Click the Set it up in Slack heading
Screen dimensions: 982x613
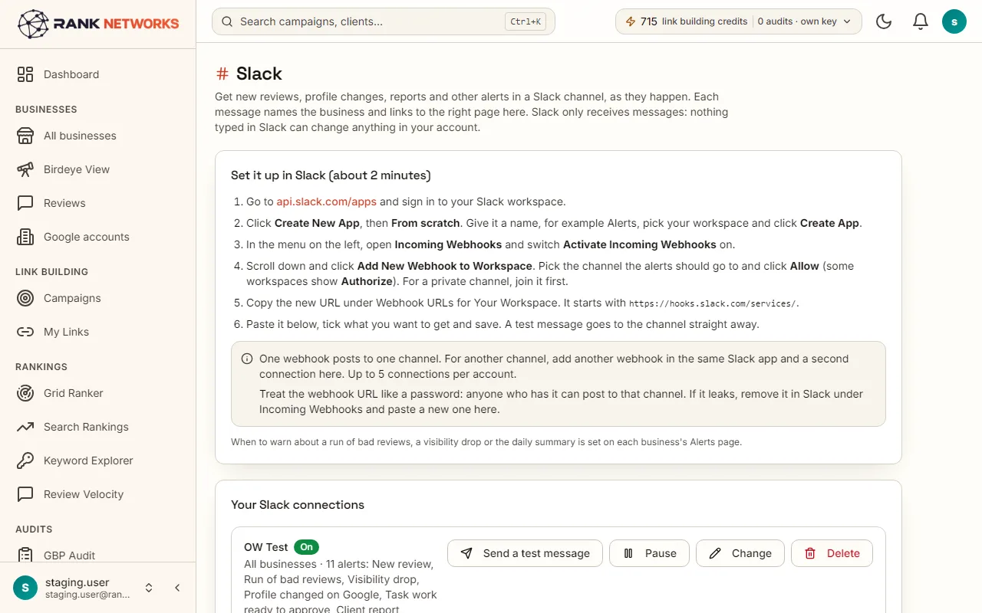pos(331,175)
